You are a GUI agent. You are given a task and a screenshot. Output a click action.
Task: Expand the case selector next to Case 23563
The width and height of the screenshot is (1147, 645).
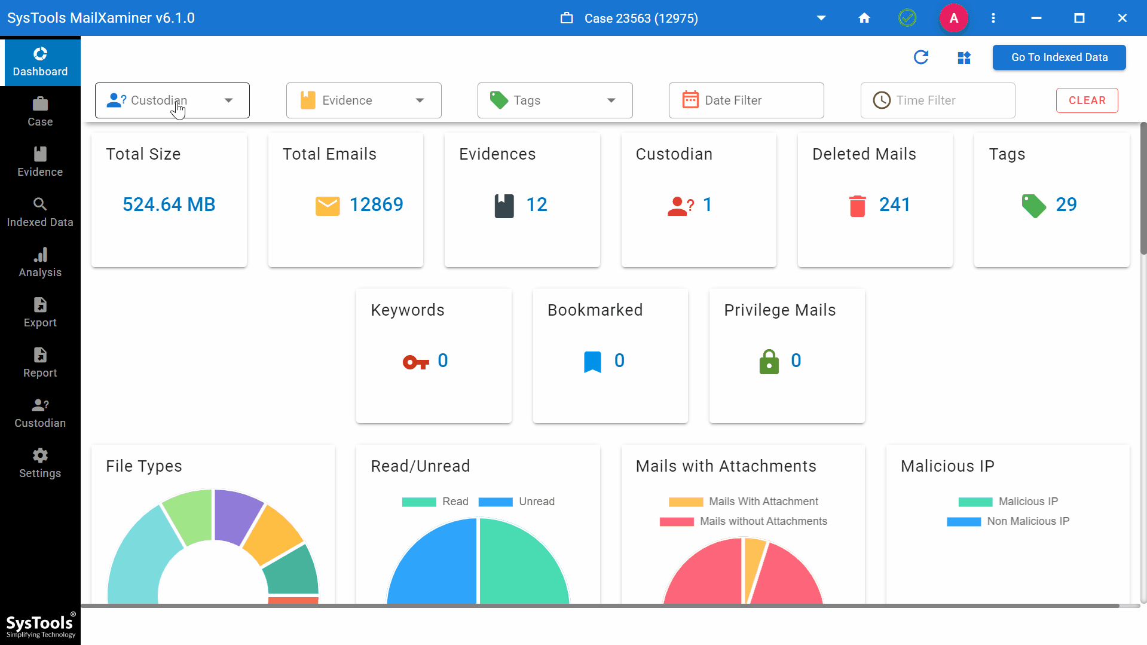click(x=821, y=18)
